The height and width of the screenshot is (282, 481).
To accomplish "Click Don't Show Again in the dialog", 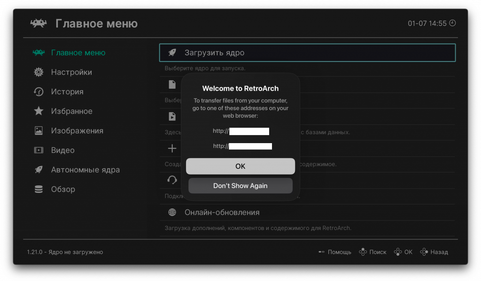I will point(240,186).
